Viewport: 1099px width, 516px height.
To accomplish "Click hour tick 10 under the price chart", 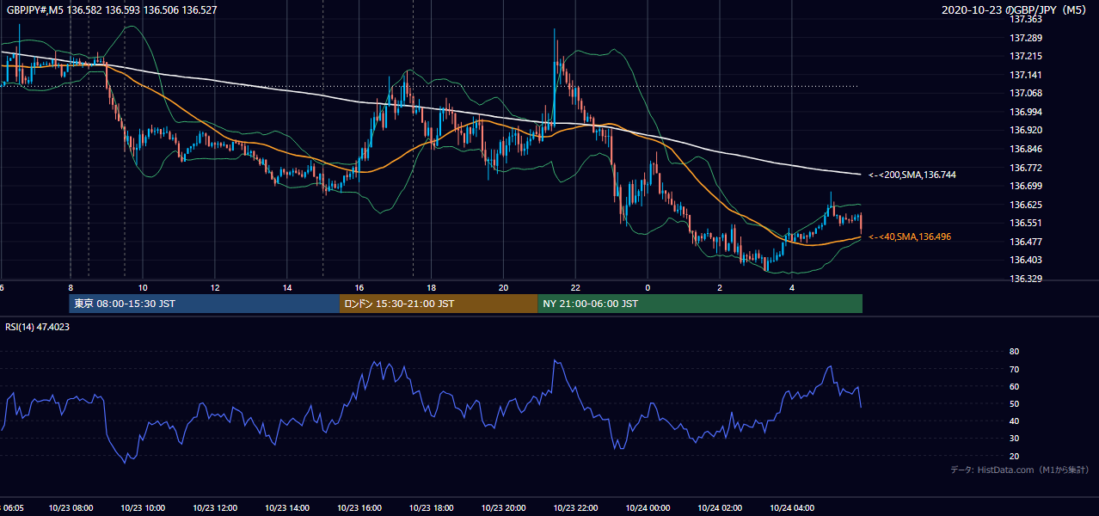I will (143, 287).
